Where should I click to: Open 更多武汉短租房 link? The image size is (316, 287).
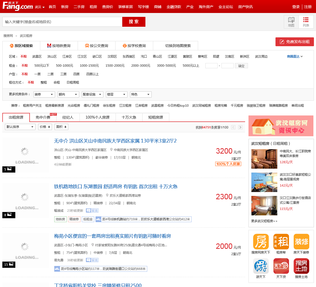click(x=264, y=221)
